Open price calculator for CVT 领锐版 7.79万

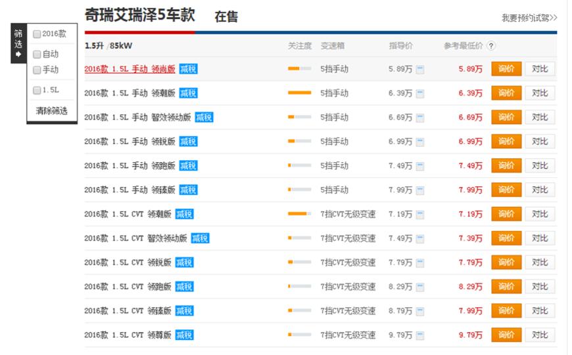coord(420,263)
